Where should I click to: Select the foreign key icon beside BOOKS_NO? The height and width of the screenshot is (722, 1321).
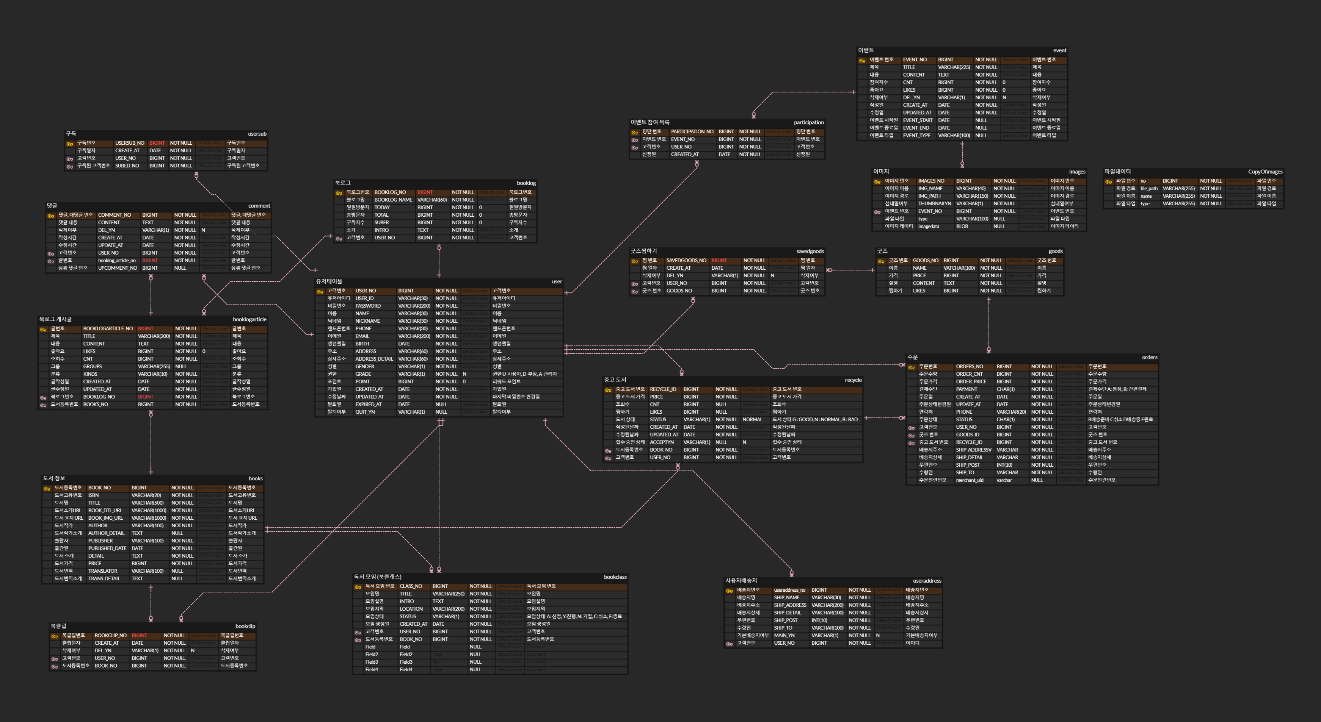[43, 405]
